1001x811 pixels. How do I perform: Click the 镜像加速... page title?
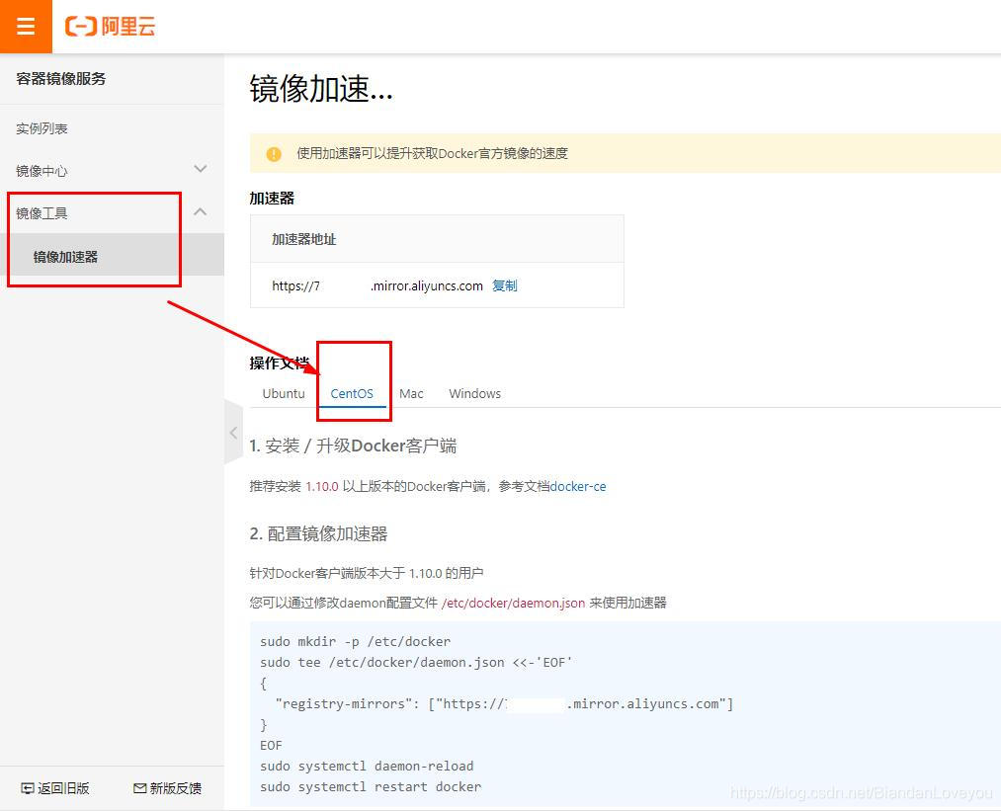(321, 89)
